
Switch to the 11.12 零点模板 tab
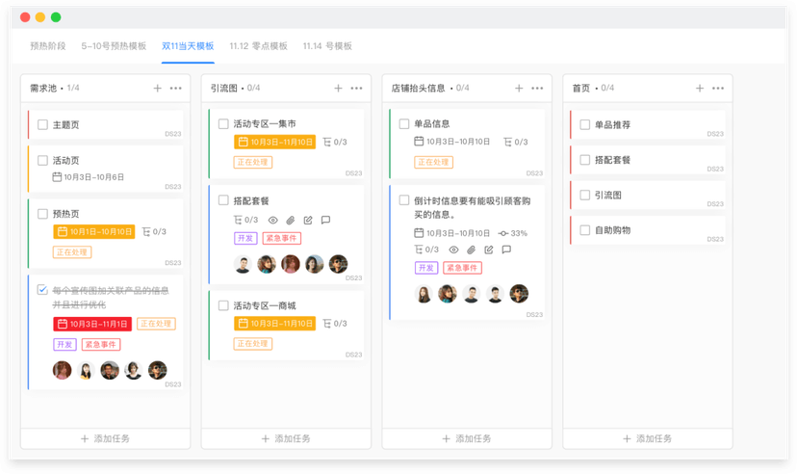258,46
